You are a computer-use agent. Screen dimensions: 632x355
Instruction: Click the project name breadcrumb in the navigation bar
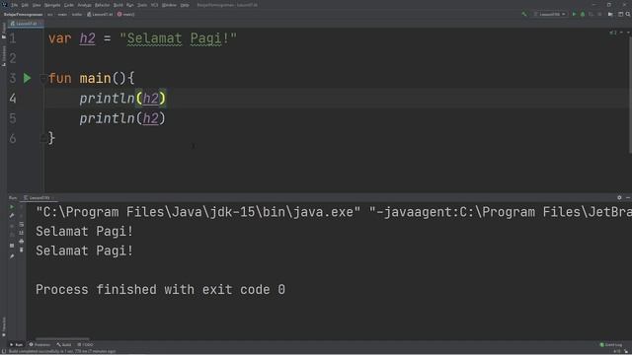click(23, 14)
